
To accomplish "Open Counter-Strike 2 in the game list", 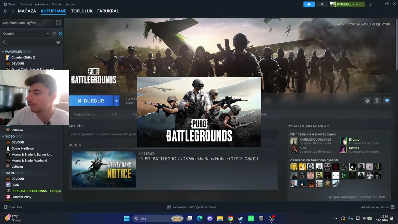I will coord(23,57).
